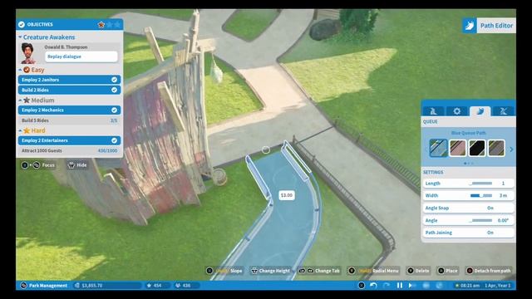Select the Employ 2 Entertainers objective

coord(69,140)
